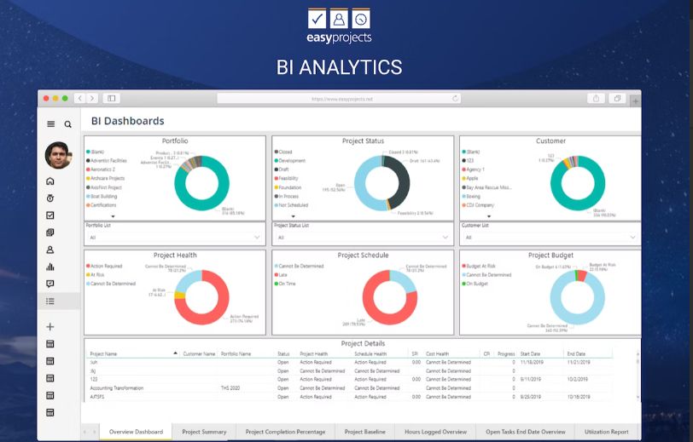Open the Hours Logged Overview tab
Screen dimensions: 693x442
coord(436,432)
